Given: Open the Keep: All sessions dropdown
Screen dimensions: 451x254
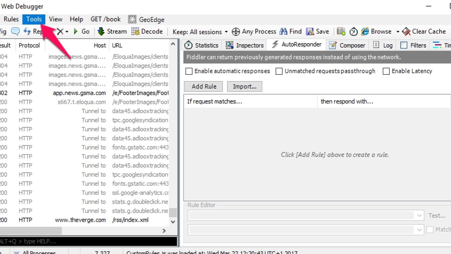Looking at the screenshot, I should point(200,32).
